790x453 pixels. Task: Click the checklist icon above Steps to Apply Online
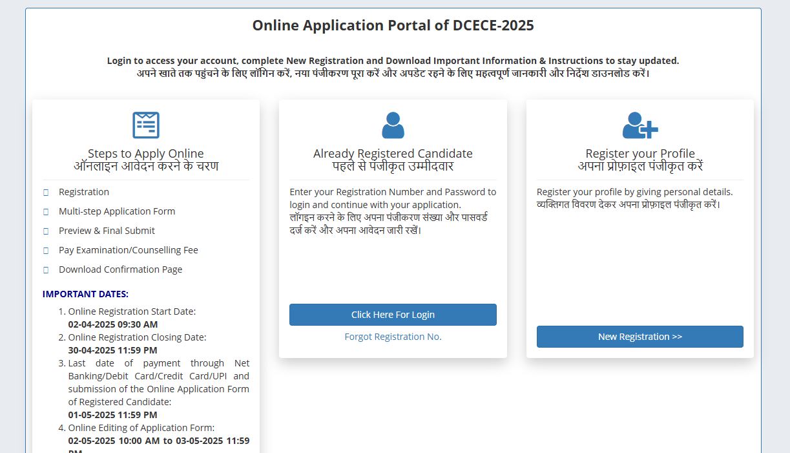click(147, 124)
